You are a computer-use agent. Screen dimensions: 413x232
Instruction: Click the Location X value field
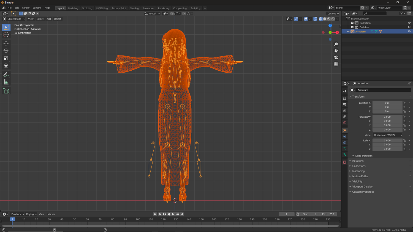[387, 103]
